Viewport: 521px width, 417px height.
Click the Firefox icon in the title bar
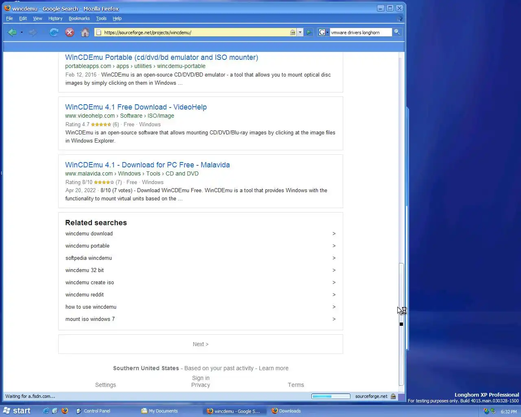7,8
